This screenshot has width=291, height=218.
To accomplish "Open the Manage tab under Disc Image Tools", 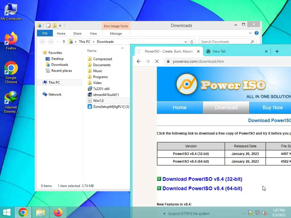I will coord(116,33).
